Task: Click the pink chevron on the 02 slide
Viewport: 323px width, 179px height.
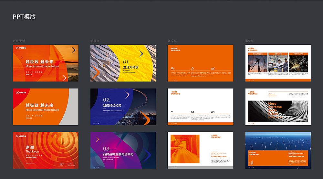Action: pos(128,94)
